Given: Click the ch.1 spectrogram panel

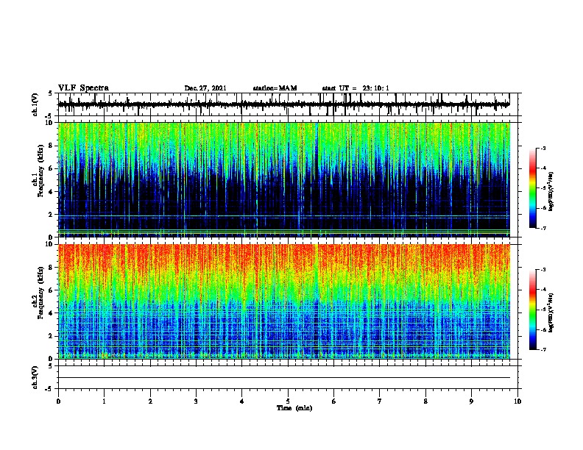Looking at the screenshot, I should click(x=284, y=179).
